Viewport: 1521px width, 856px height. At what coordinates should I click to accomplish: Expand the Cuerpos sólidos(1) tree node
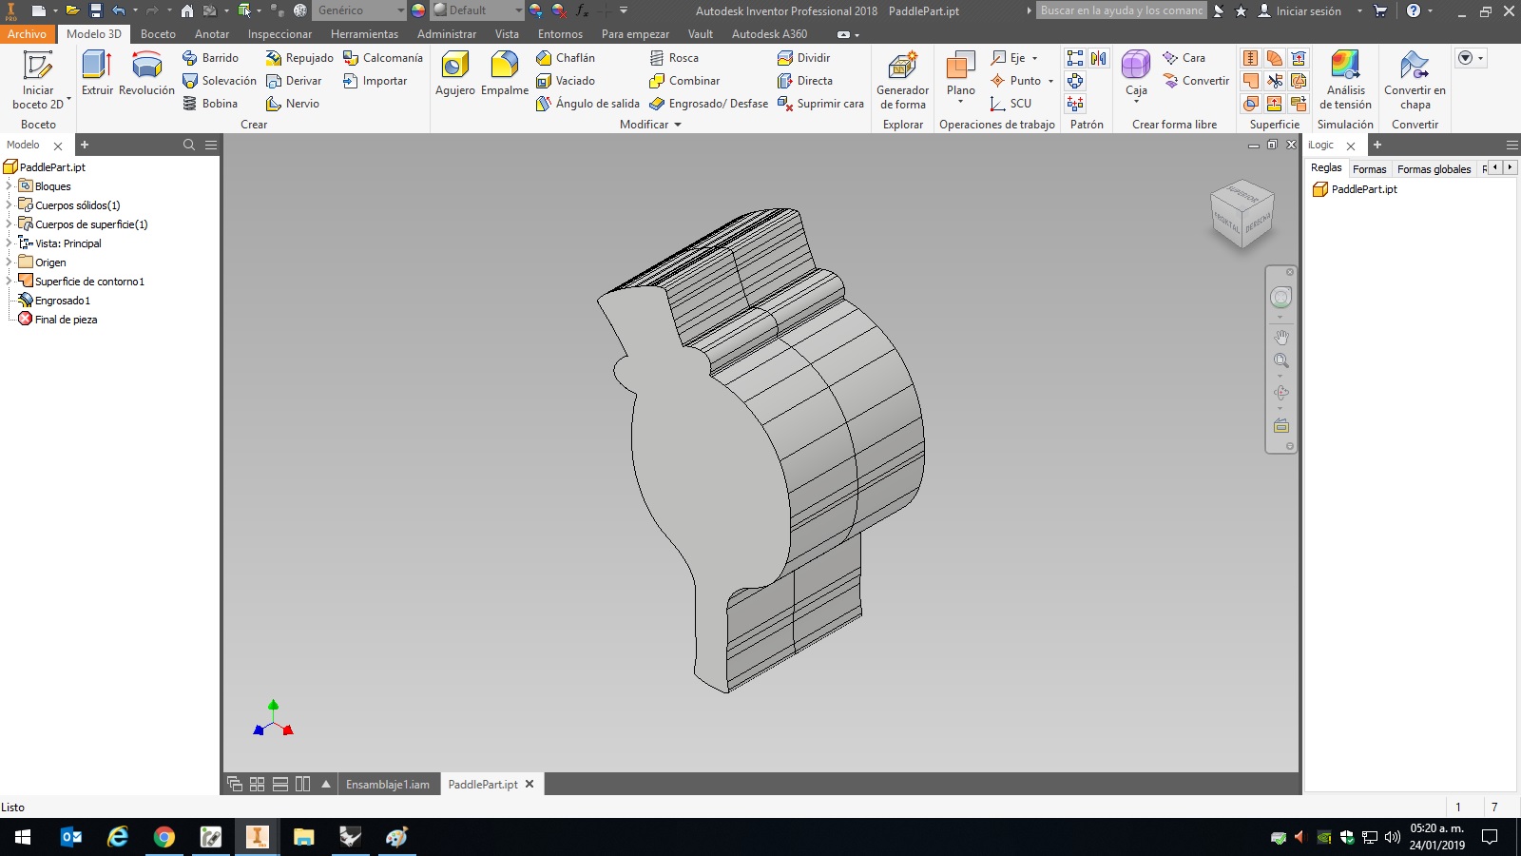pos(10,205)
